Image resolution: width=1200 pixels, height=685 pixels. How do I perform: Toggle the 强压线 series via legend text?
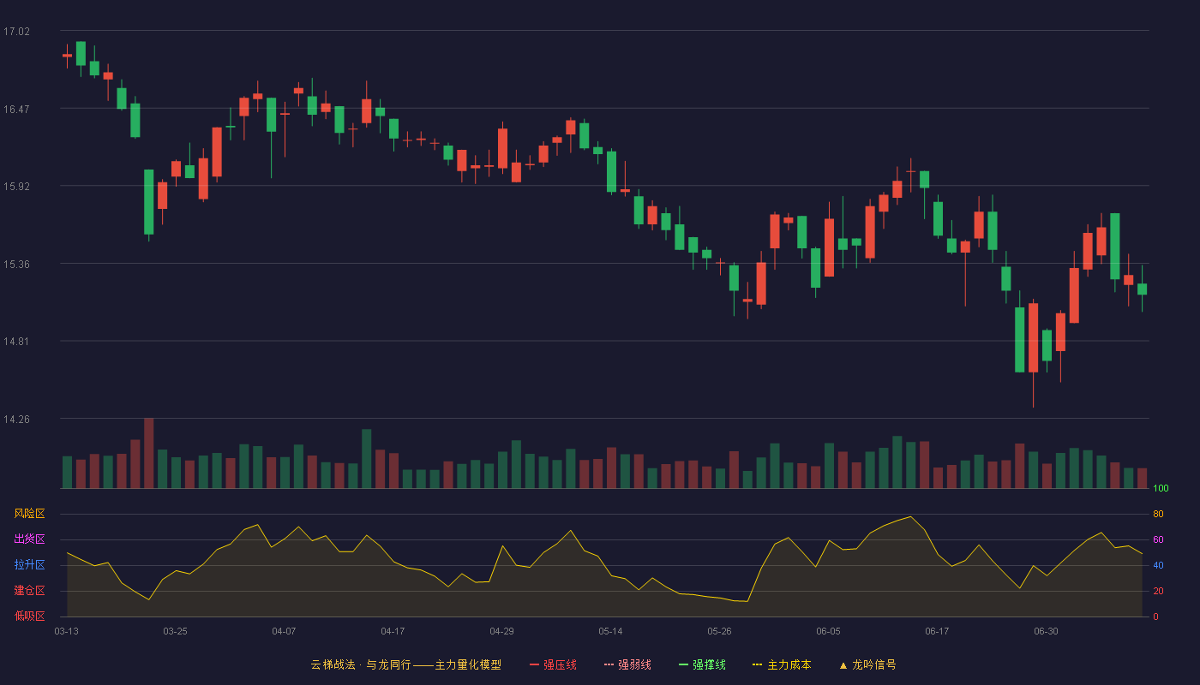pyautogui.click(x=560, y=664)
